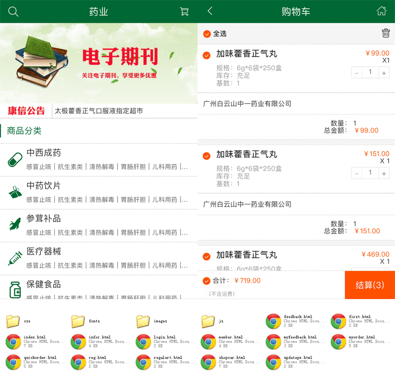Open the shopping cart icon in header
Image resolution: width=395 pixels, height=380 pixels.
pos(184,12)
